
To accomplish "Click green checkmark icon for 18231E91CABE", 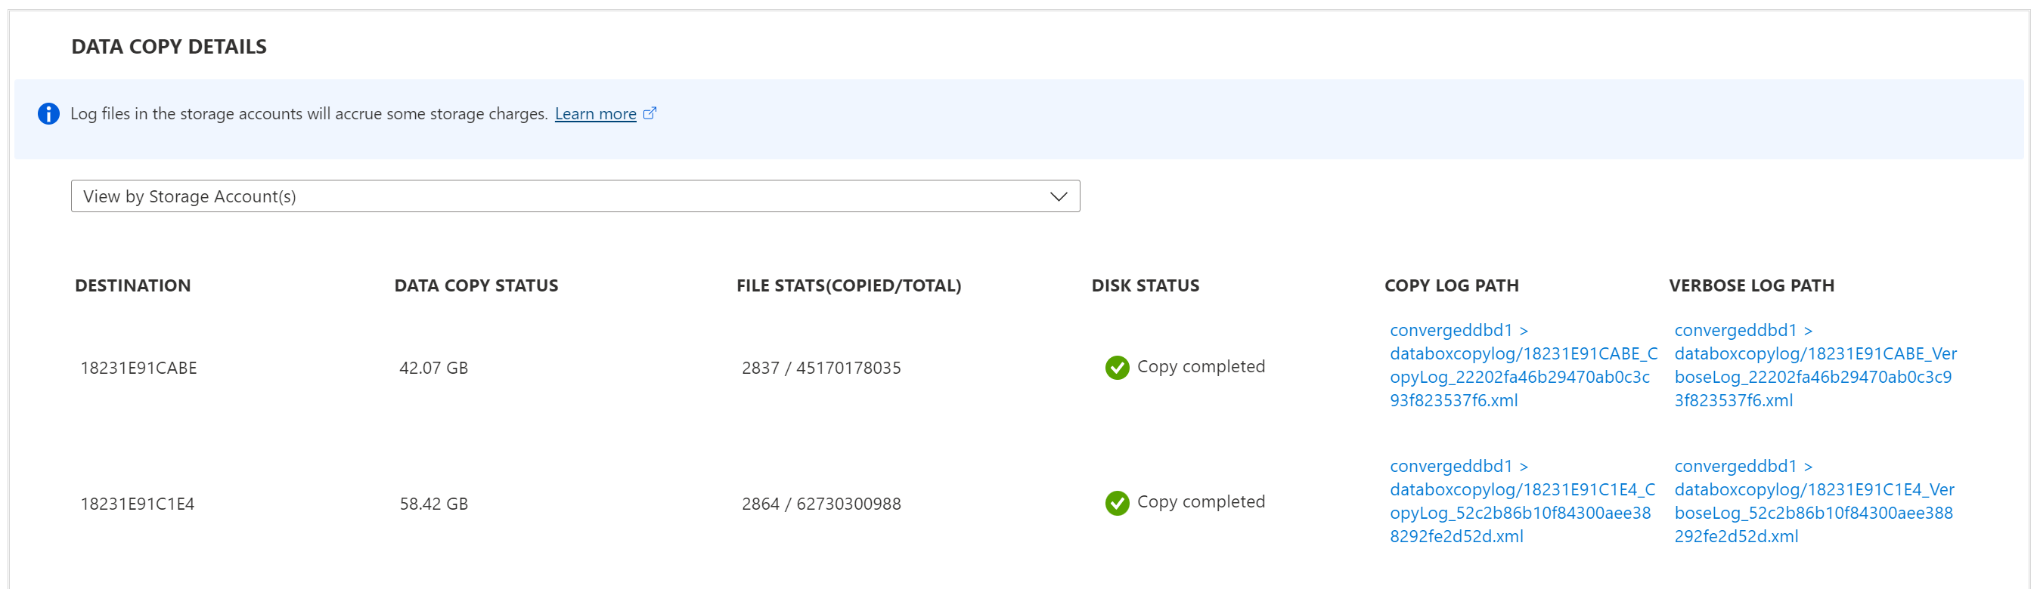I will (1117, 367).
